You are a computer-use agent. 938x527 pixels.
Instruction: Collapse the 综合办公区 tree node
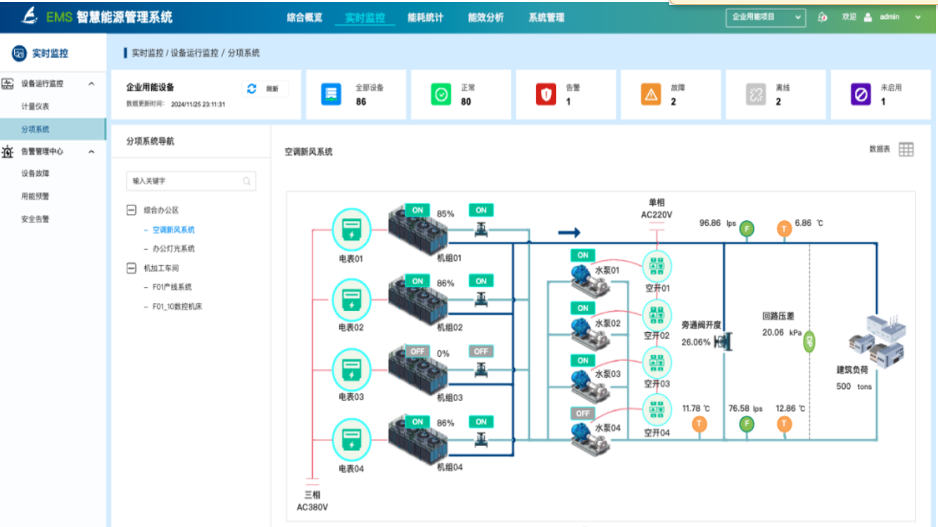point(131,210)
